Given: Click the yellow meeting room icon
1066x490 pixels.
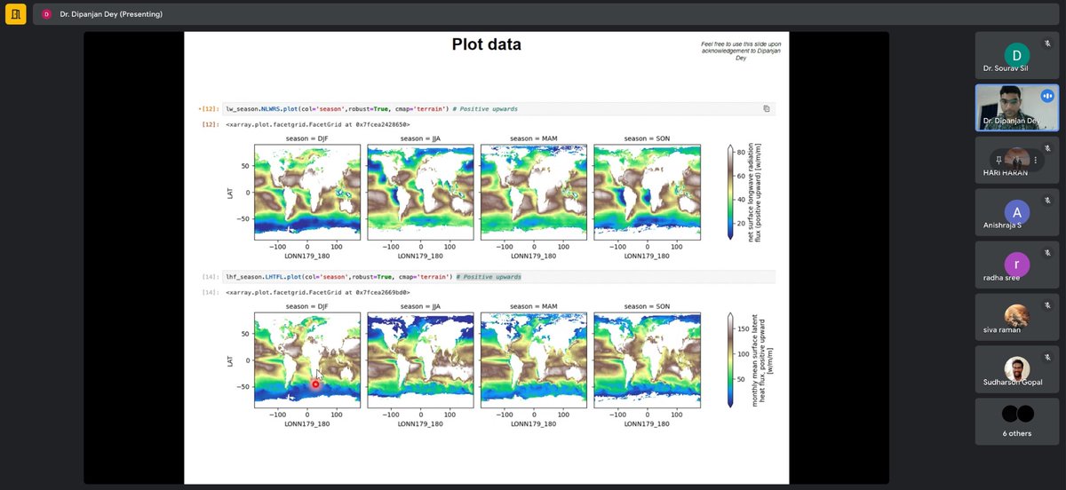Looking at the screenshot, I should [x=15, y=14].
